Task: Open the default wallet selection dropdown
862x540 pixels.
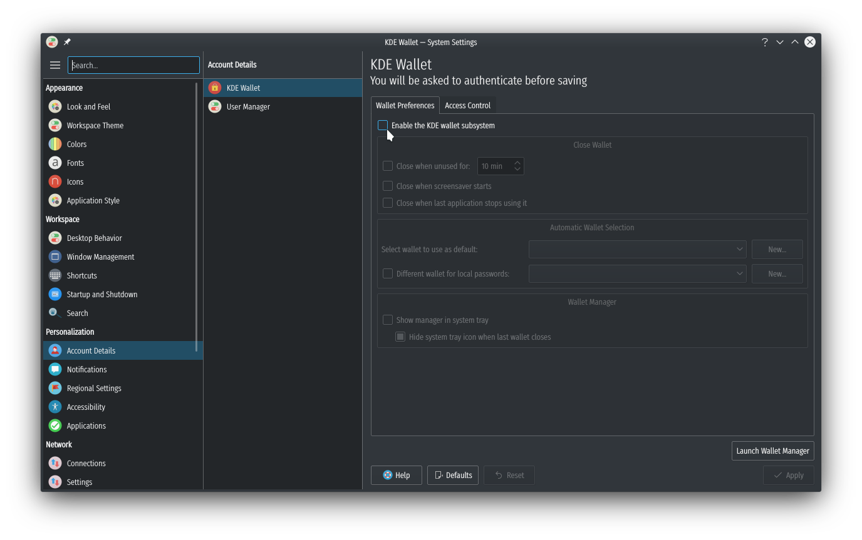Action: (x=637, y=249)
